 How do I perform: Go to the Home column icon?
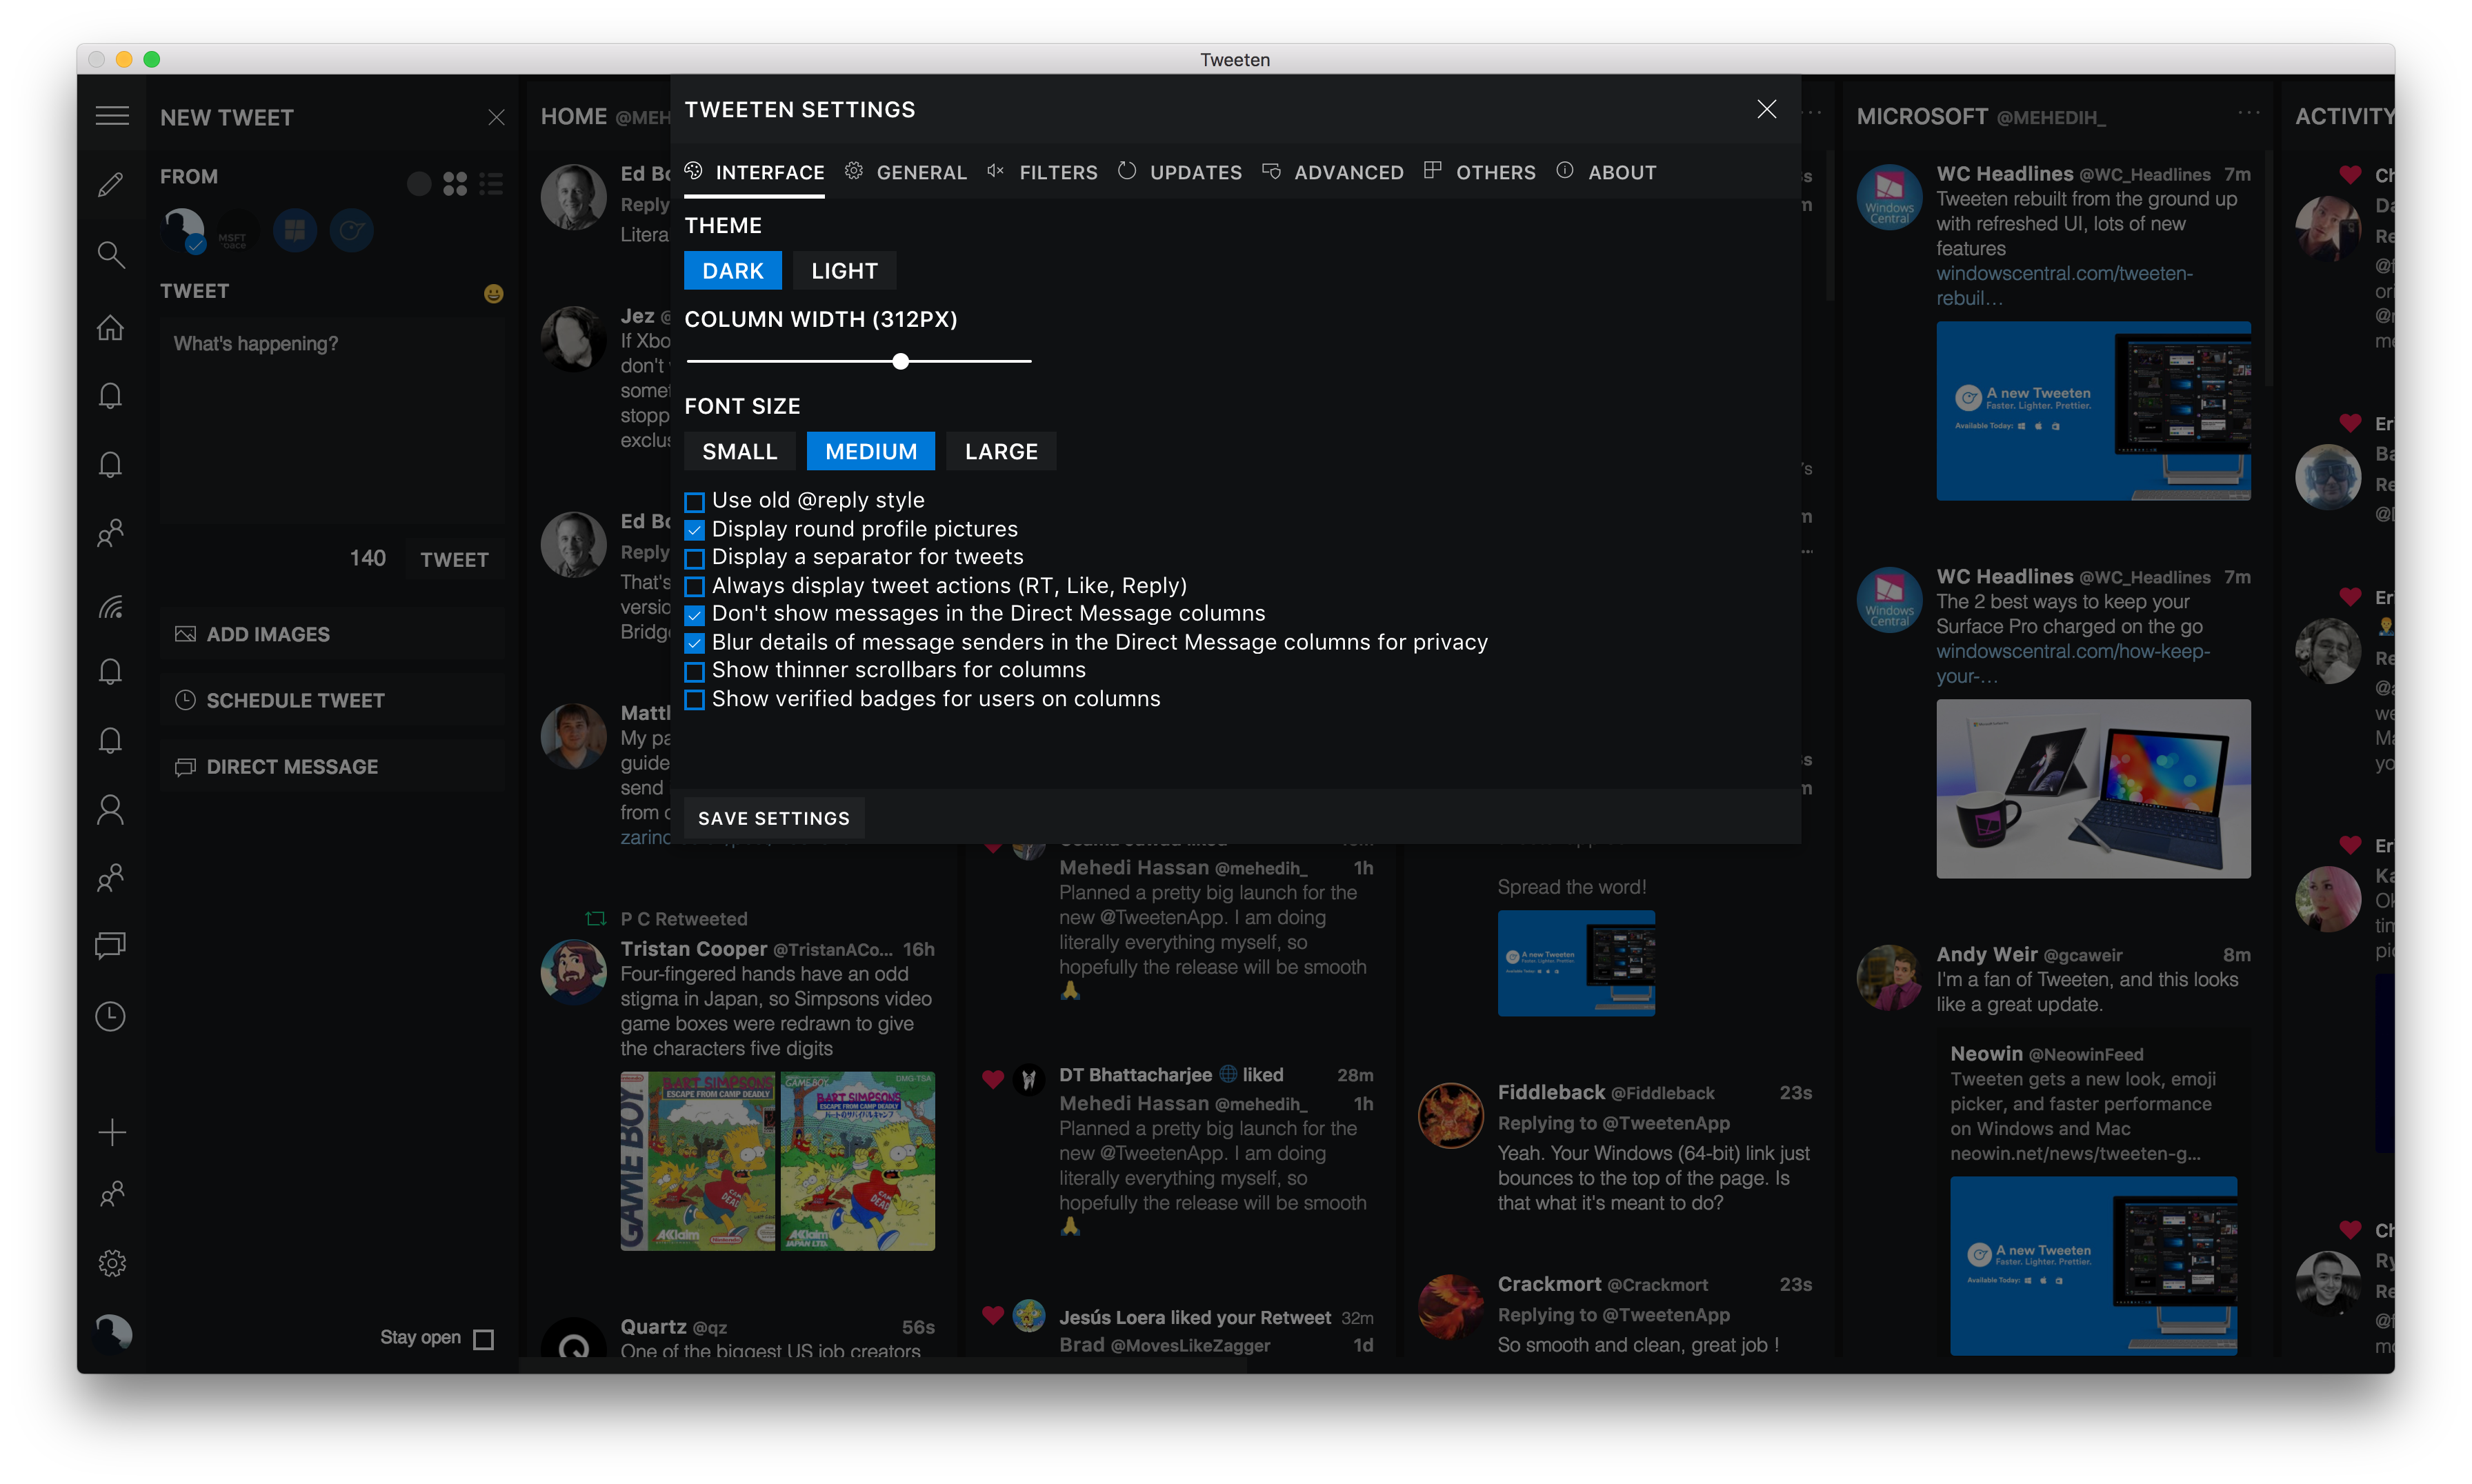click(111, 327)
